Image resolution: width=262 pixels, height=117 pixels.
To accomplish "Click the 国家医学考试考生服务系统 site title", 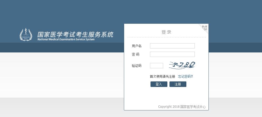I will pyautogui.click(x=75, y=35).
